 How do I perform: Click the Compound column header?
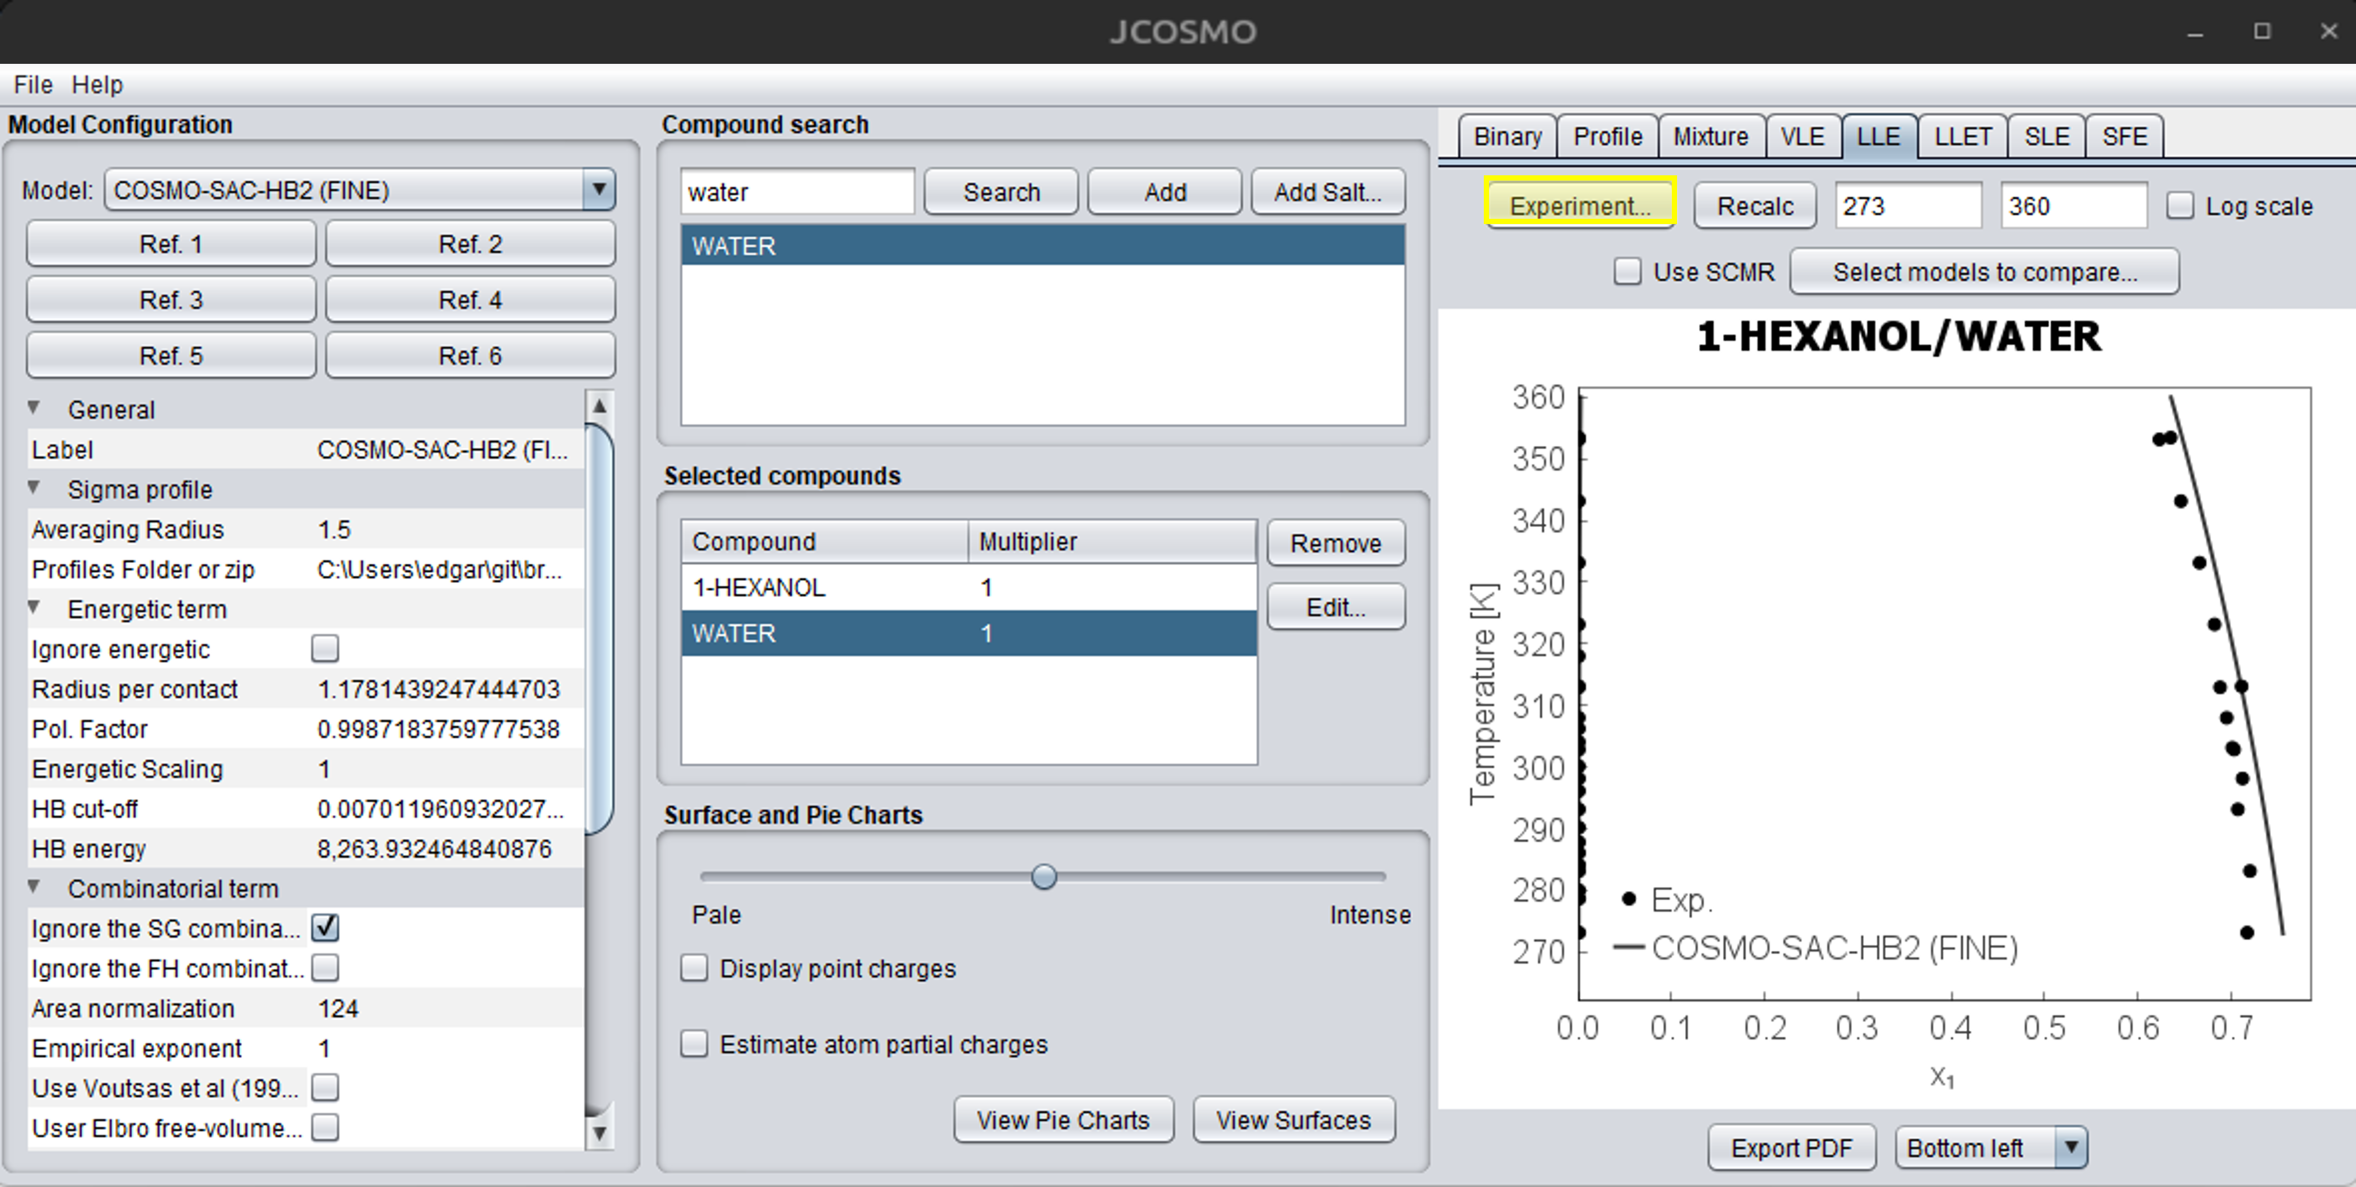tap(824, 542)
